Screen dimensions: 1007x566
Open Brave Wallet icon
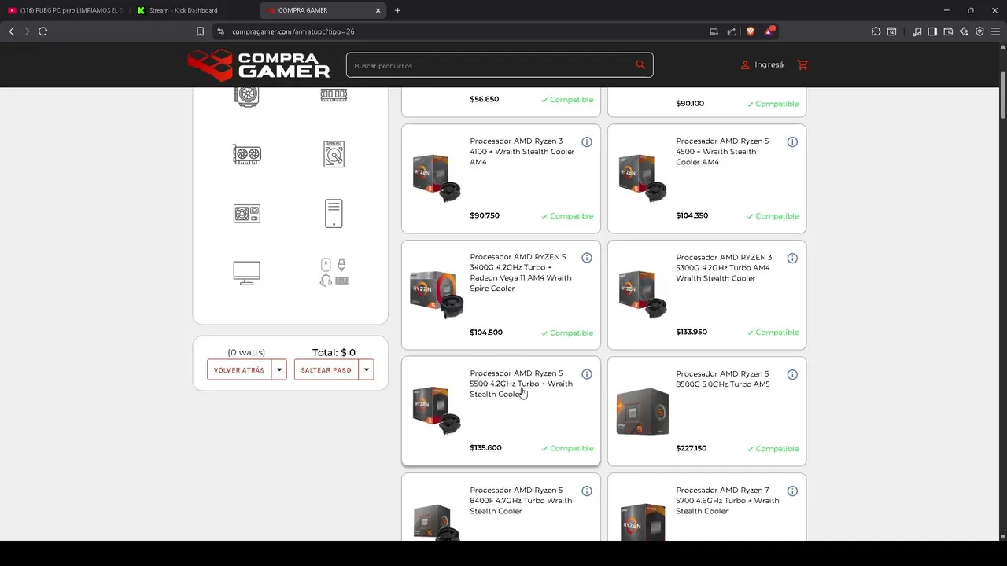pos(948,31)
